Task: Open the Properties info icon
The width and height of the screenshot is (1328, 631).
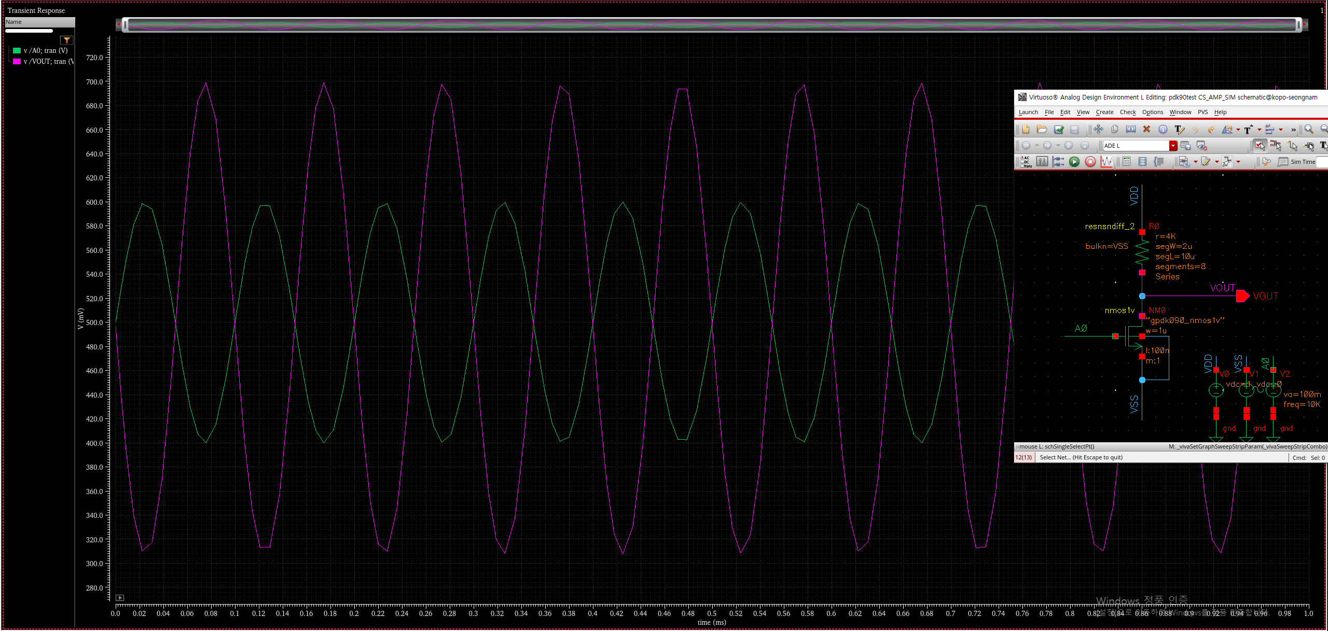Action: point(1163,129)
